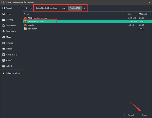The image size is (152, 118).
Task: Open Desktop location in sidebar
Action: click(x=11, y=20)
